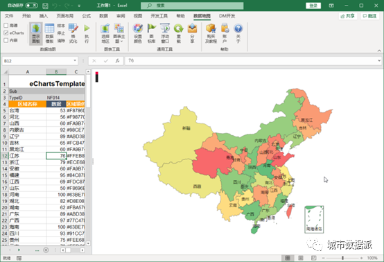
Task: Click the 关于 about question mark icon
Action: coord(238,33)
